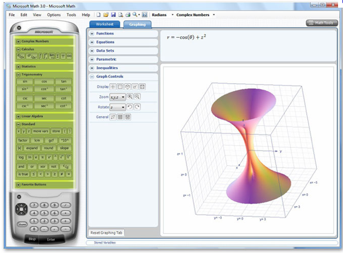This screenshot has width=343, height=253.
Task: Rotate graph clockwise
Action: point(137,107)
